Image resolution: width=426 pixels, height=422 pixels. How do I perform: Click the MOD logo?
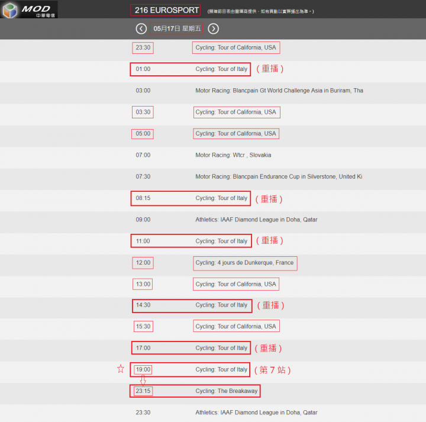coord(29,9)
